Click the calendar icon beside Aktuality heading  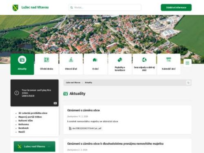pos(66,94)
